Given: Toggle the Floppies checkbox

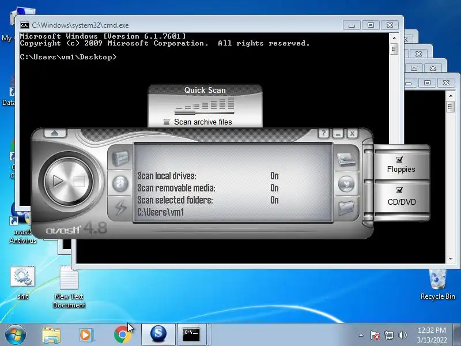Looking at the screenshot, I should tap(399, 160).
